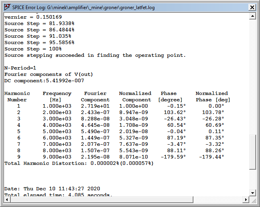Click 'Fourier components of V(out)' line
This screenshot has width=260, height=207.
[49, 74]
